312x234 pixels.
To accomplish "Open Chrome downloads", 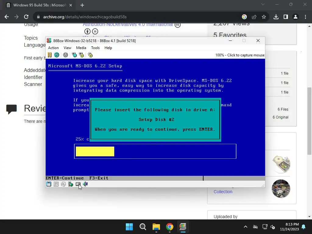I will click(x=276, y=17).
